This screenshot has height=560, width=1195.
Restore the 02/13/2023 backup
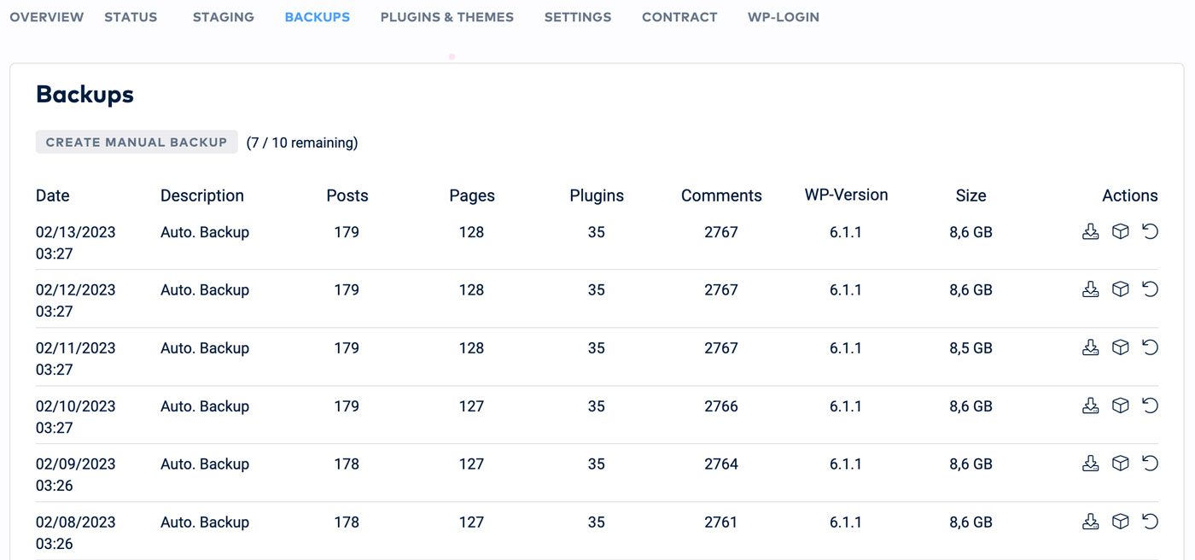1150,230
